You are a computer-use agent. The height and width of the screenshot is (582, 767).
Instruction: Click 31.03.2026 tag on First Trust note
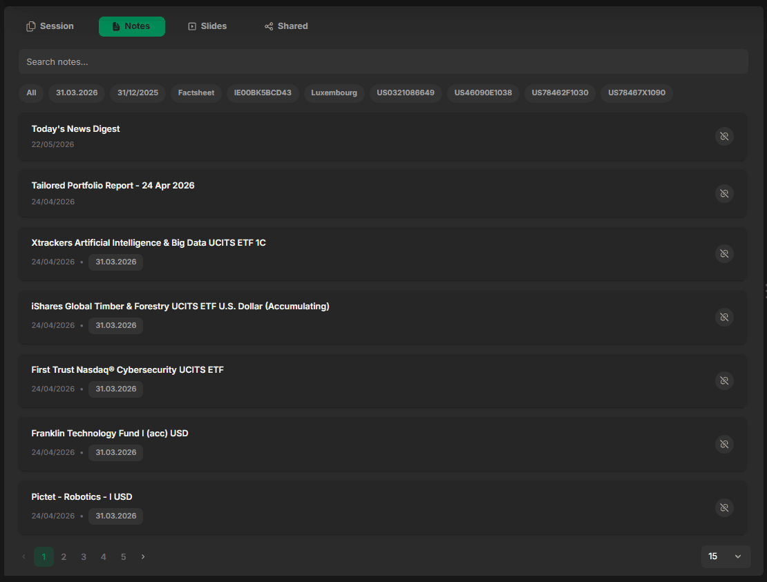(116, 389)
